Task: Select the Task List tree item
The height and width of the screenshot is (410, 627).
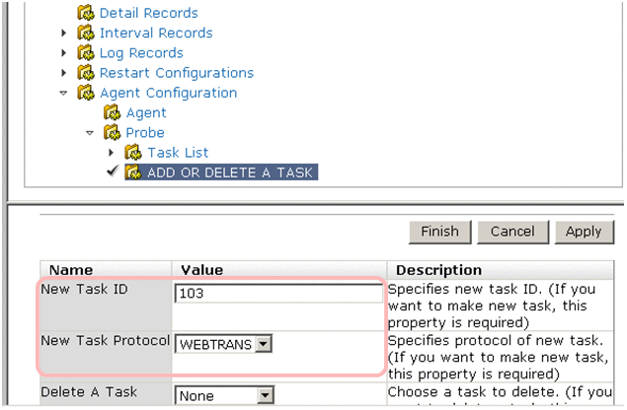Action: click(x=178, y=153)
